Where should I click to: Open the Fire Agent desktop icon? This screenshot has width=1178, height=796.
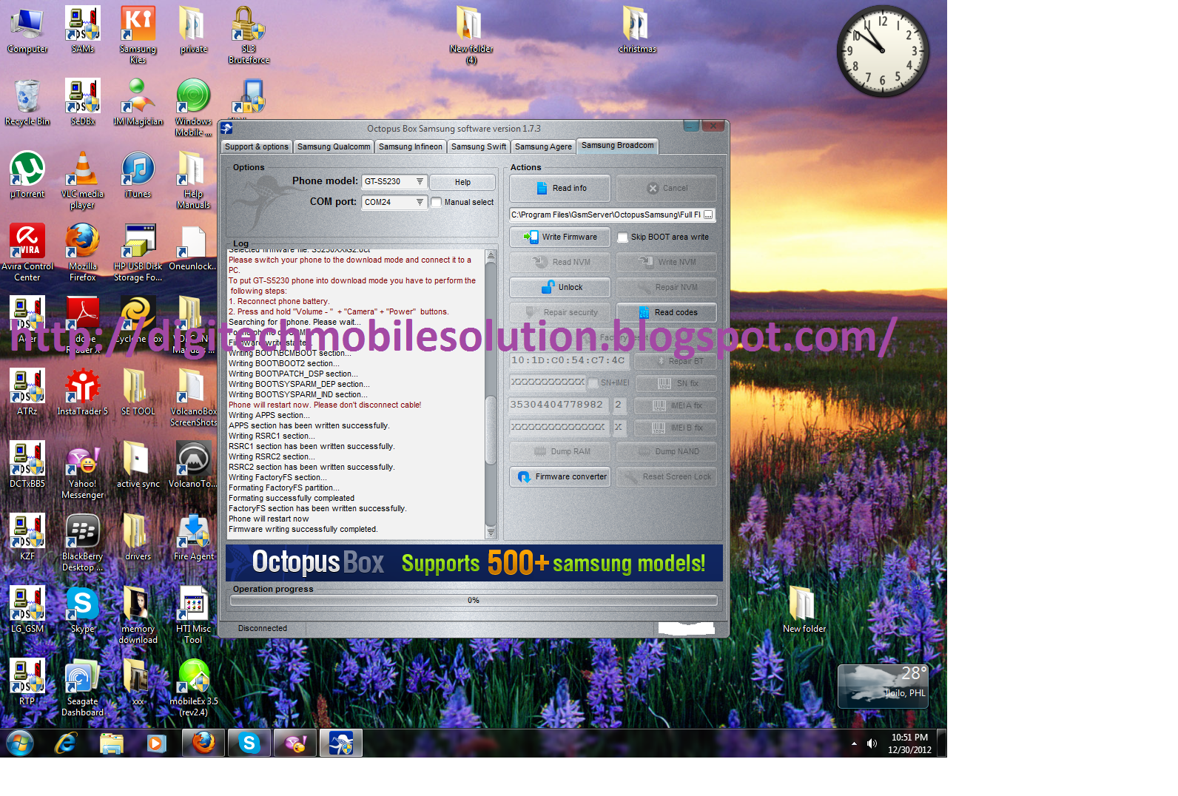click(193, 537)
